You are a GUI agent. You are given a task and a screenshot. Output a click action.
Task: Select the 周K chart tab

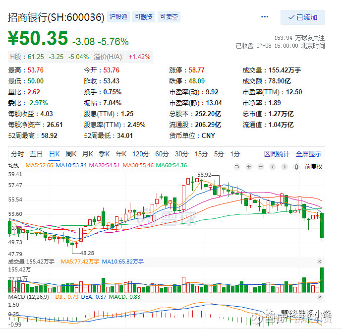pos(71,154)
